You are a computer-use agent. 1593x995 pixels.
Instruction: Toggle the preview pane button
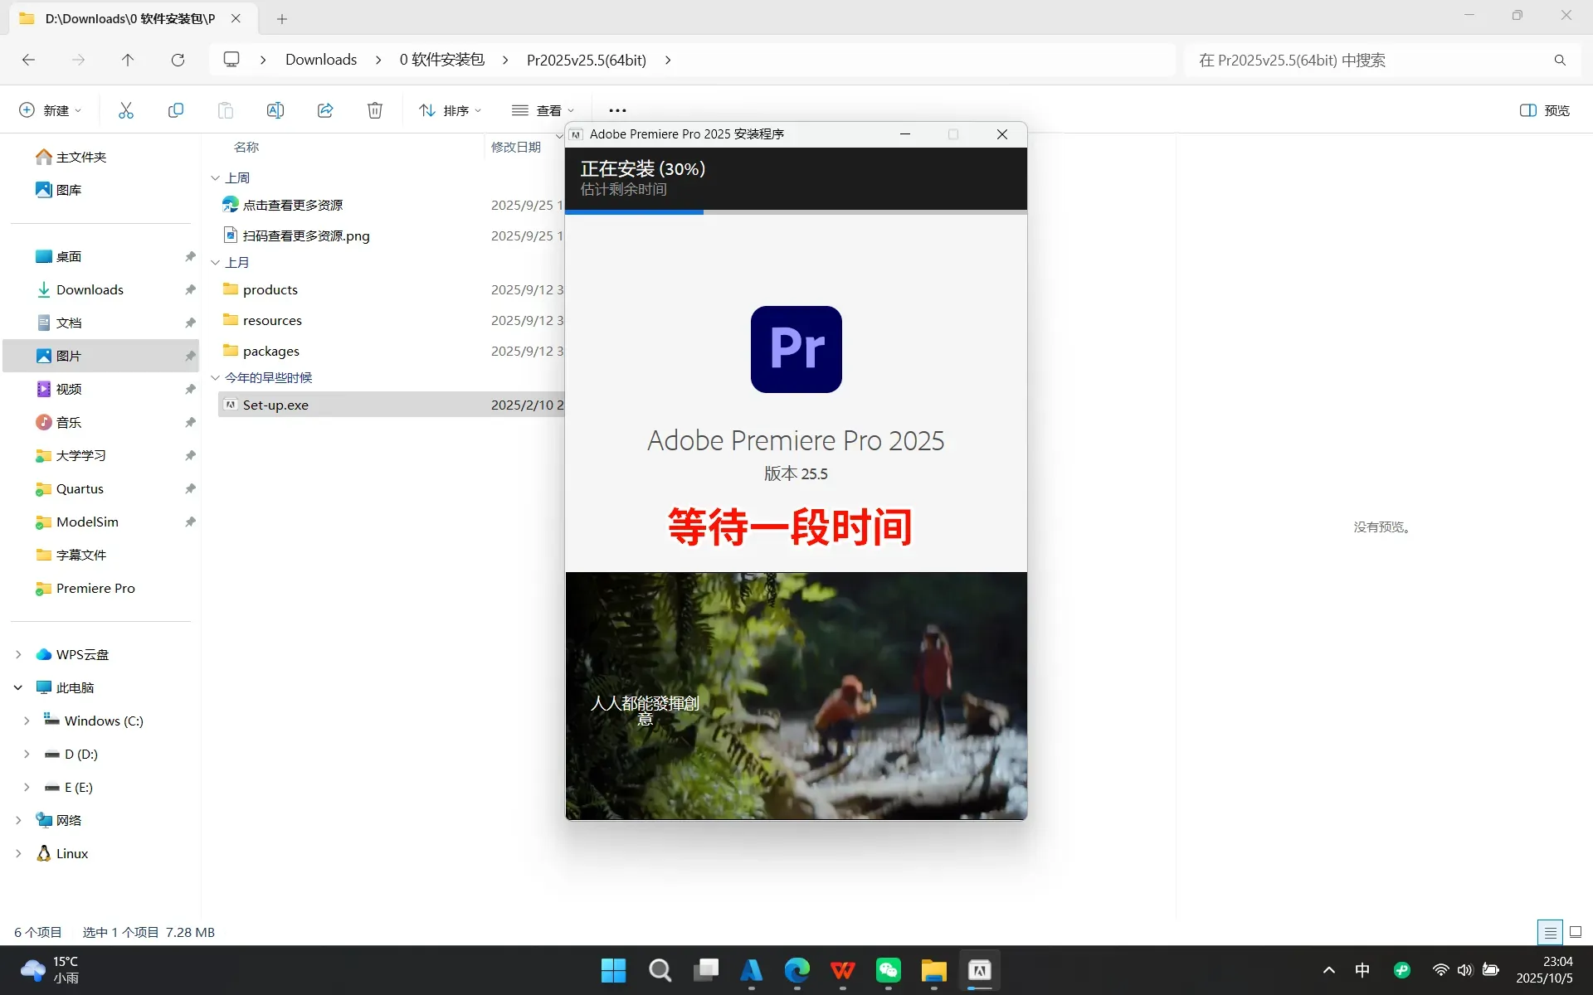tap(1544, 110)
